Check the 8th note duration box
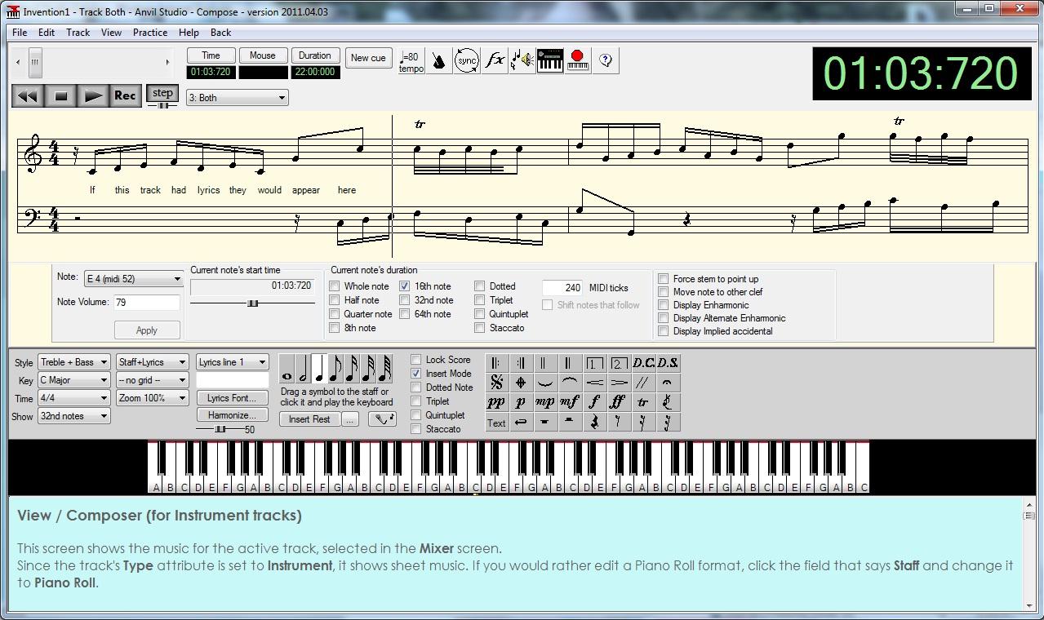Viewport: 1044px width, 620px height. click(335, 328)
